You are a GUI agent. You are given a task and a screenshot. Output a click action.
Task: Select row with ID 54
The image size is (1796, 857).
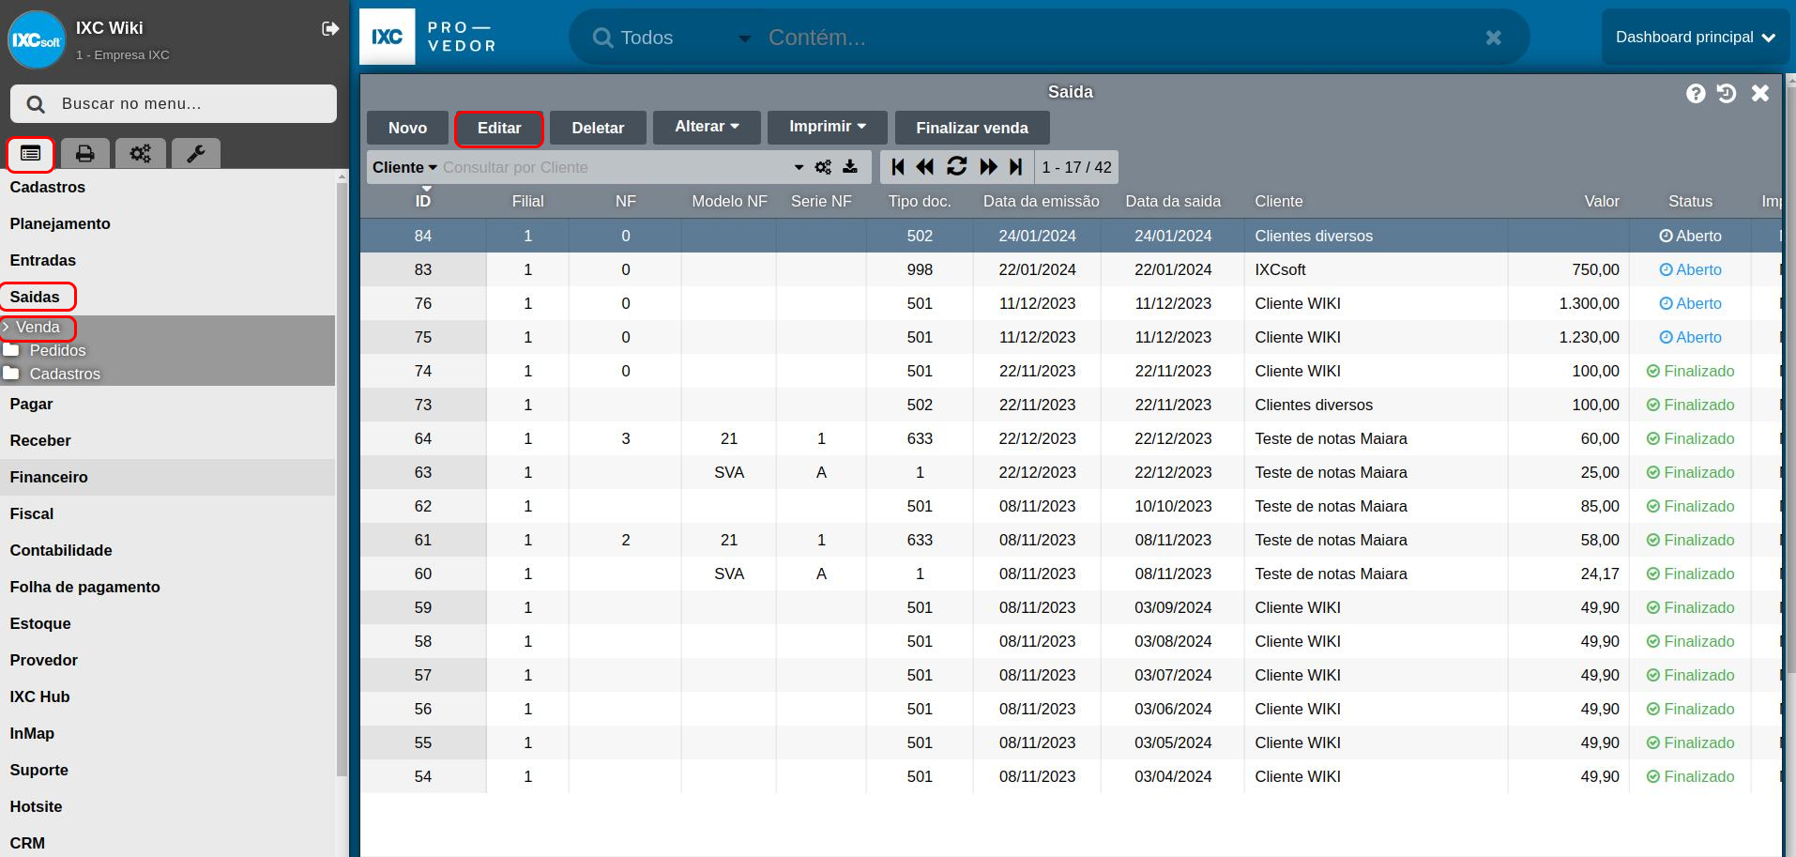pos(1070,776)
